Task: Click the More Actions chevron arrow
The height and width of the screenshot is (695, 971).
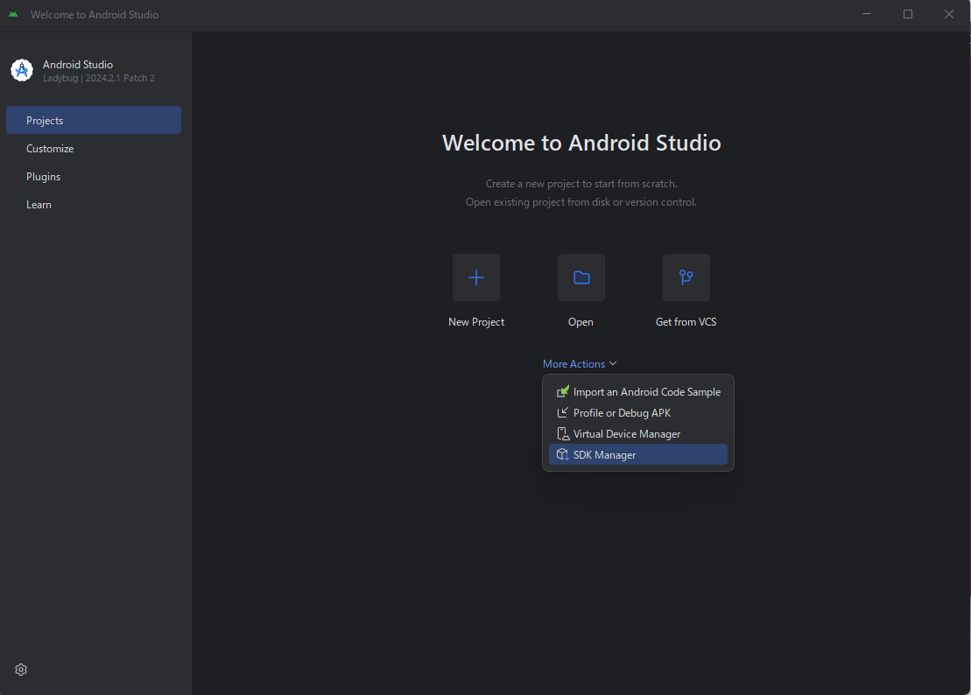Action: (x=613, y=364)
